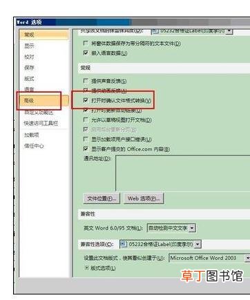Click the 文件位置 button
Image resolution: width=250 pixels, height=300 pixels.
click(102, 198)
